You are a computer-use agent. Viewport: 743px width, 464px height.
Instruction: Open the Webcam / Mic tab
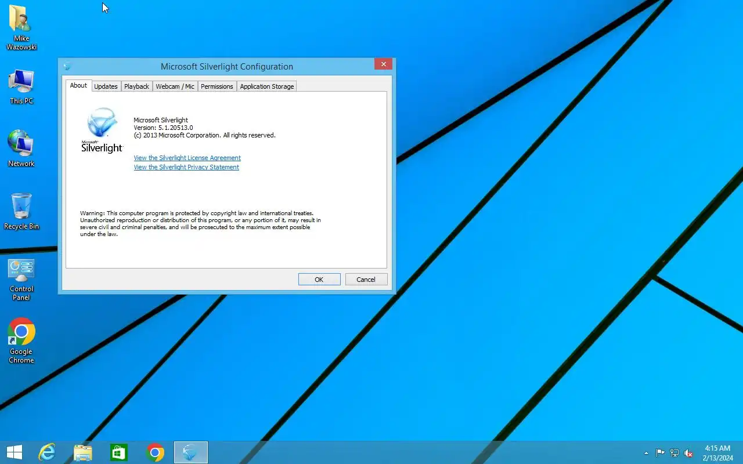point(175,86)
